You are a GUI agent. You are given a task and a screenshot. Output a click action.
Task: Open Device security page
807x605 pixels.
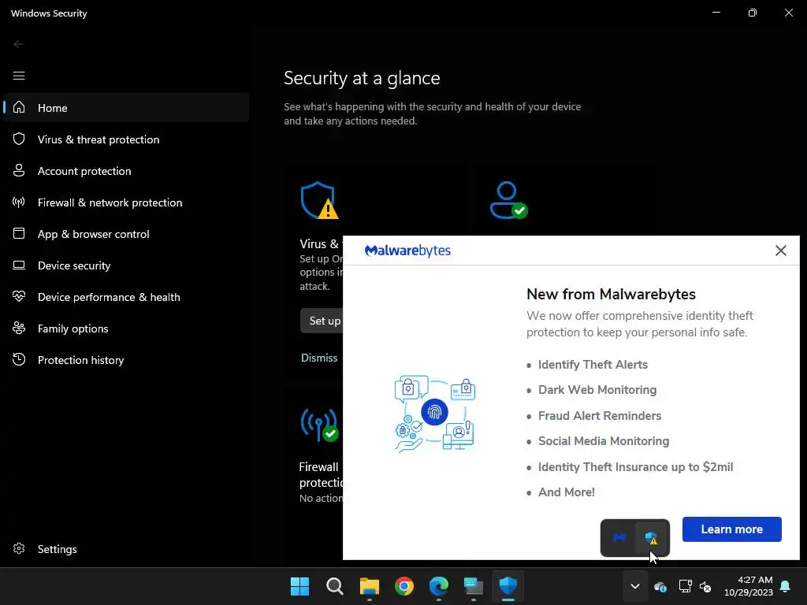126,265
